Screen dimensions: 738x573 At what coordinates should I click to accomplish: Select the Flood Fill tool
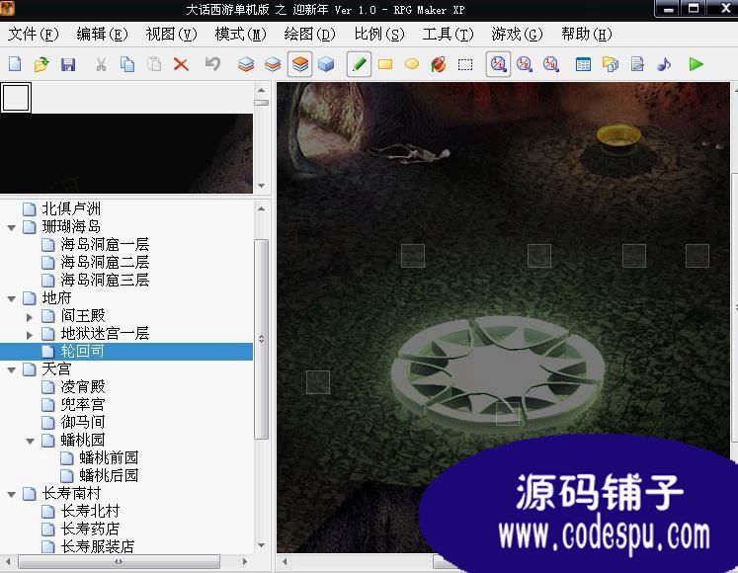pyautogui.click(x=439, y=64)
